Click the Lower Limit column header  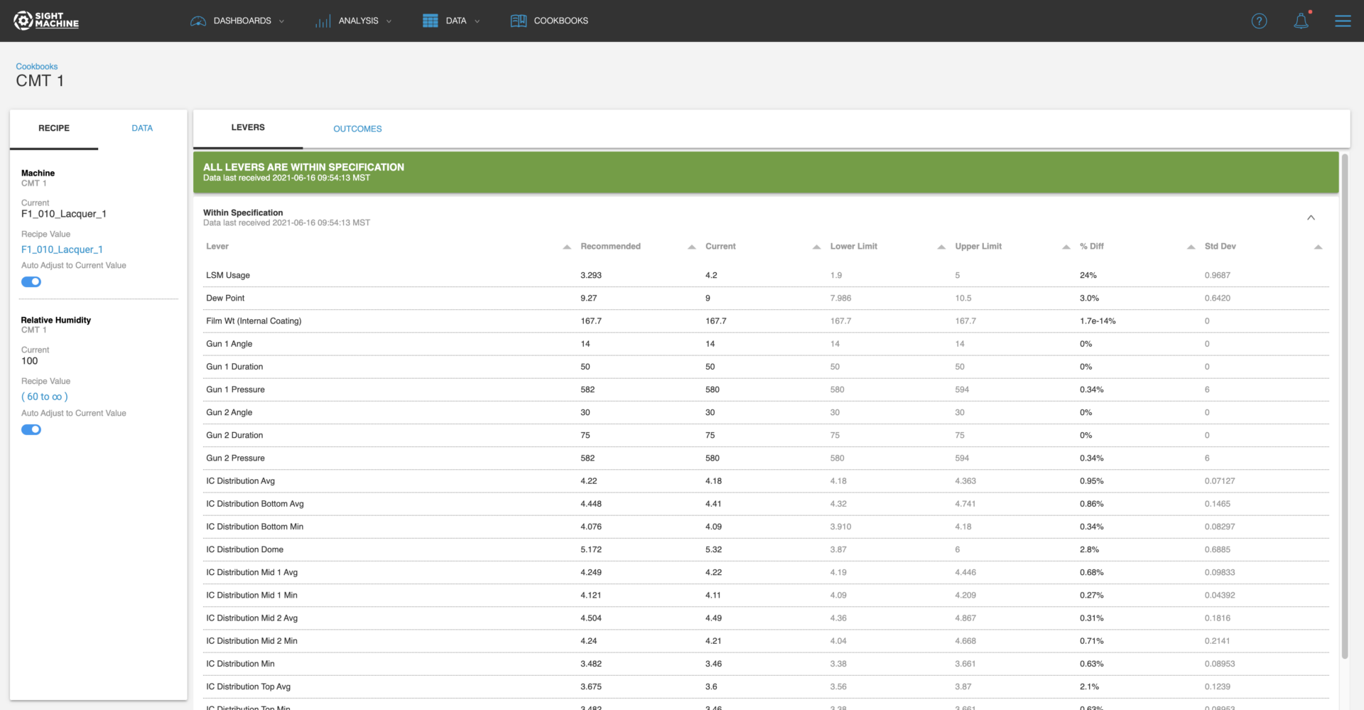(x=854, y=247)
